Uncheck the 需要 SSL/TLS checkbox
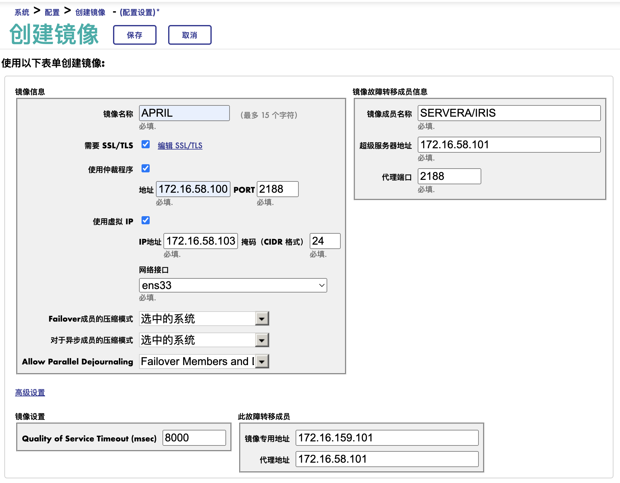Image resolution: width=620 pixels, height=483 pixels. [146, 144]
